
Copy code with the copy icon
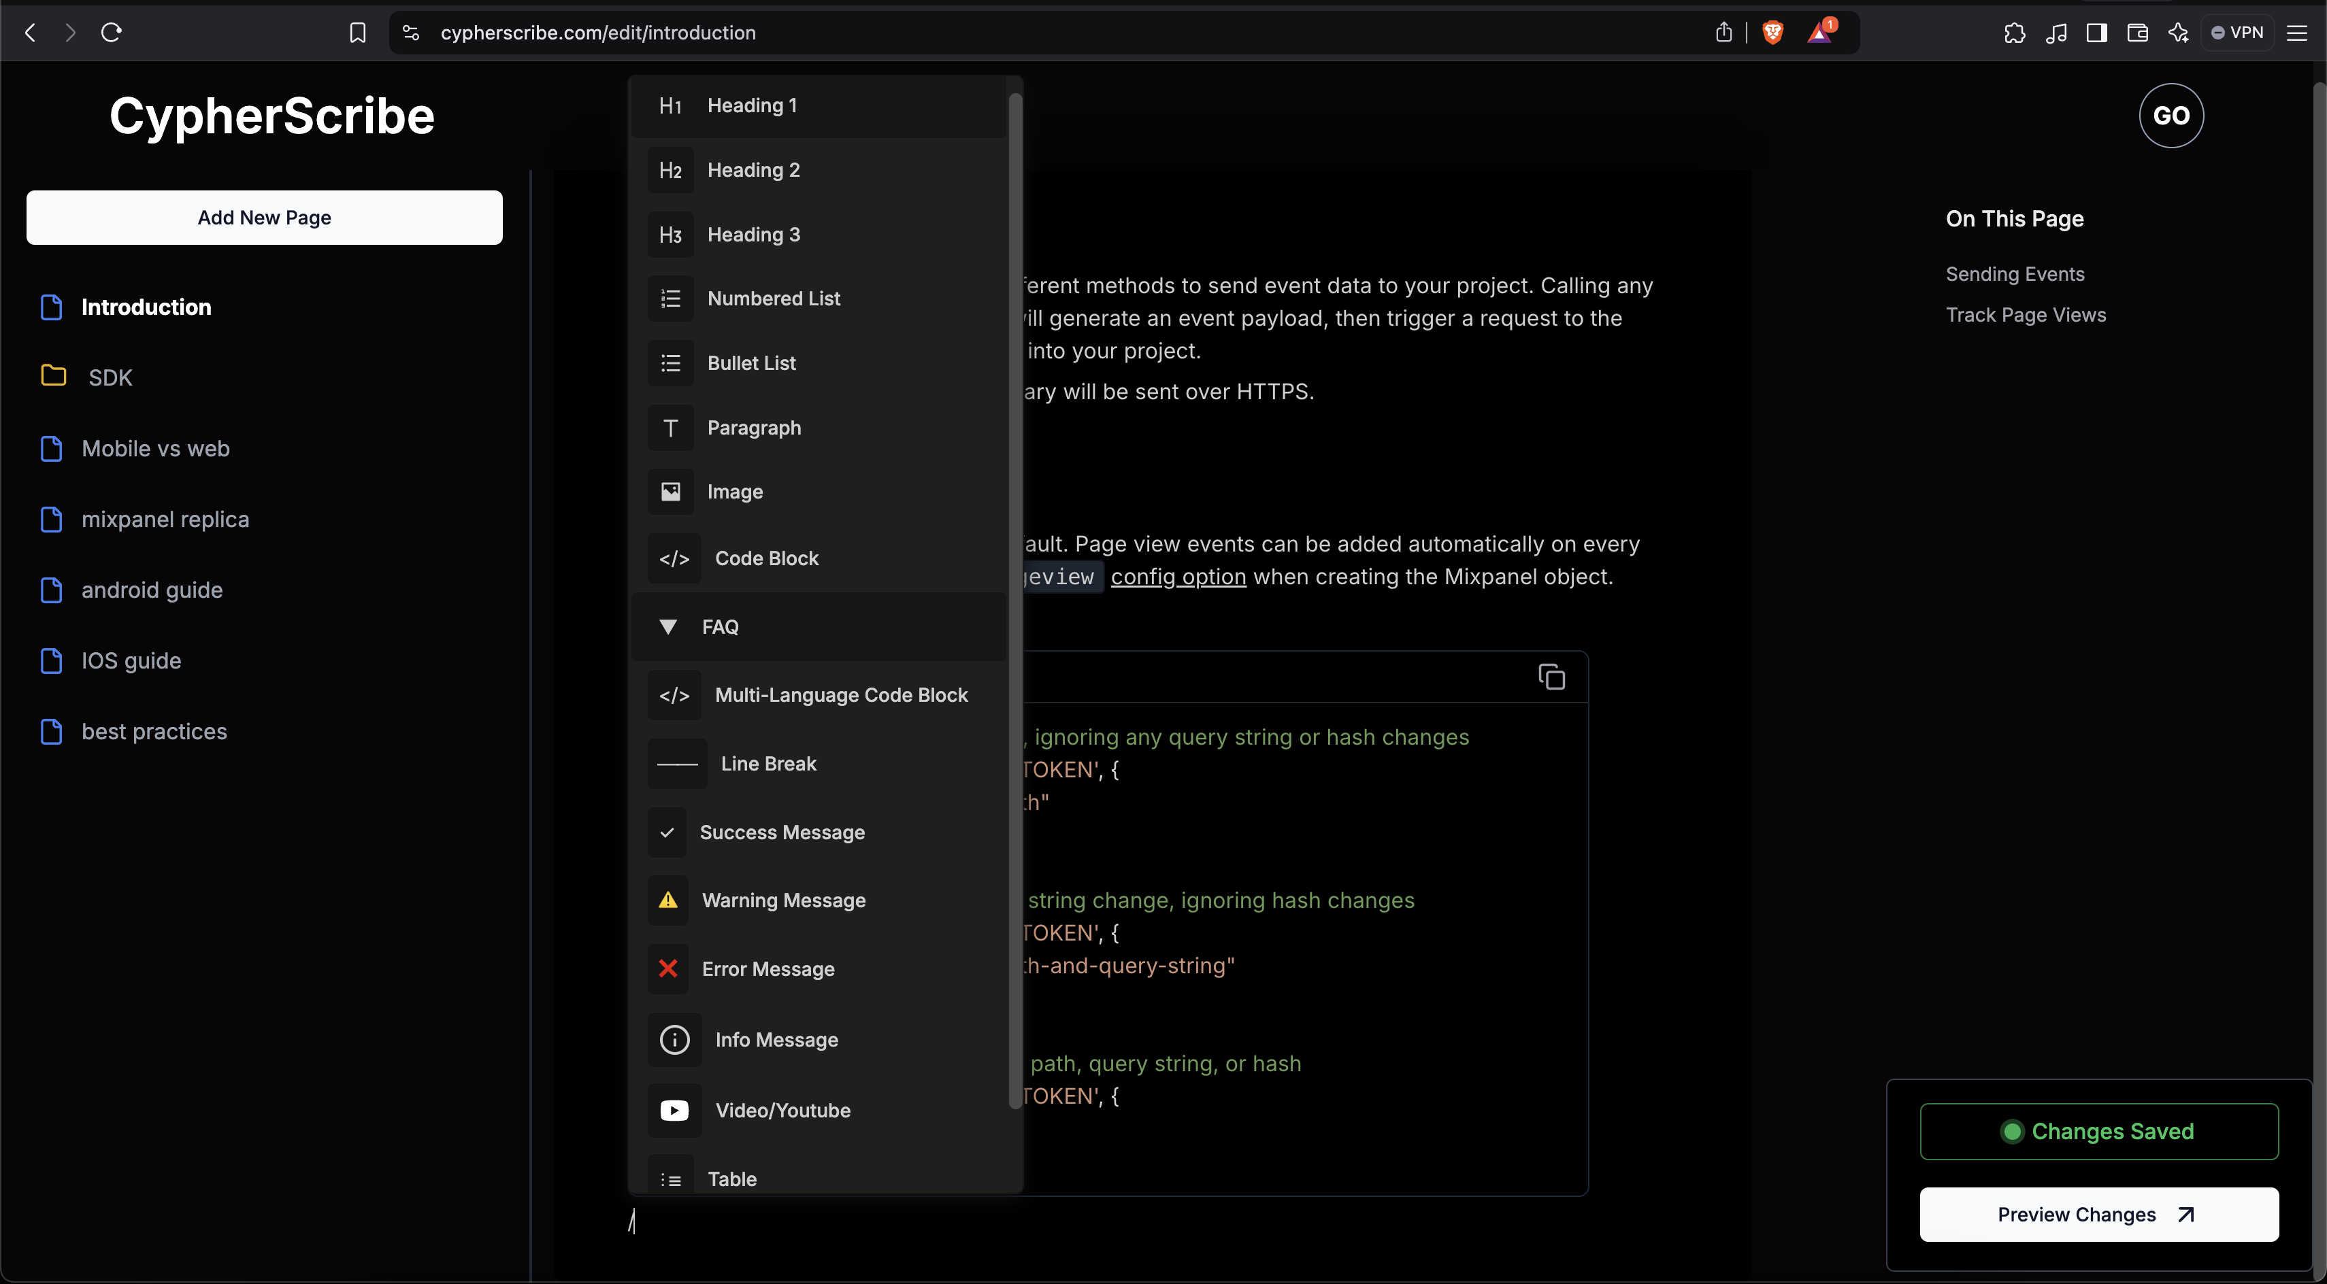pyautogui.click(x=1551, y=677)
